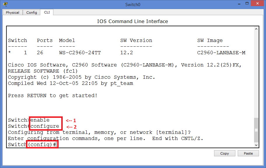Minimize the Switch0 window
266x168 pixels.
[x=239, y=3]
